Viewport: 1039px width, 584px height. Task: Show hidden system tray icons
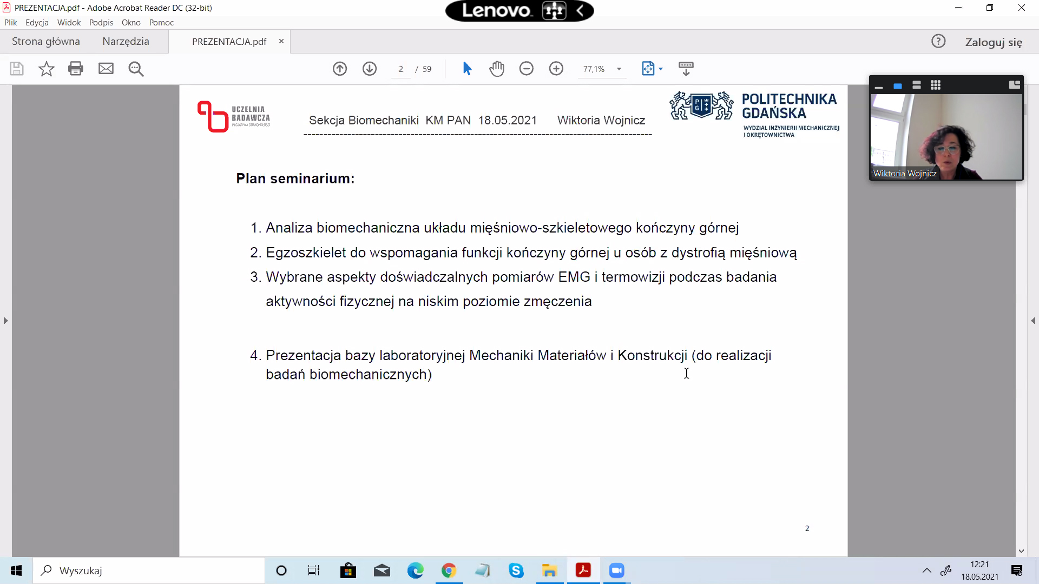click(x=927, y=570)
